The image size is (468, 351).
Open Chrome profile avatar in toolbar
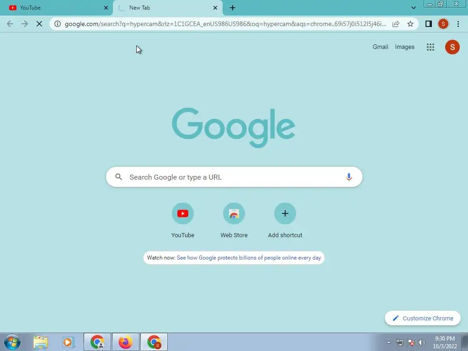click(x=443, y=24)
